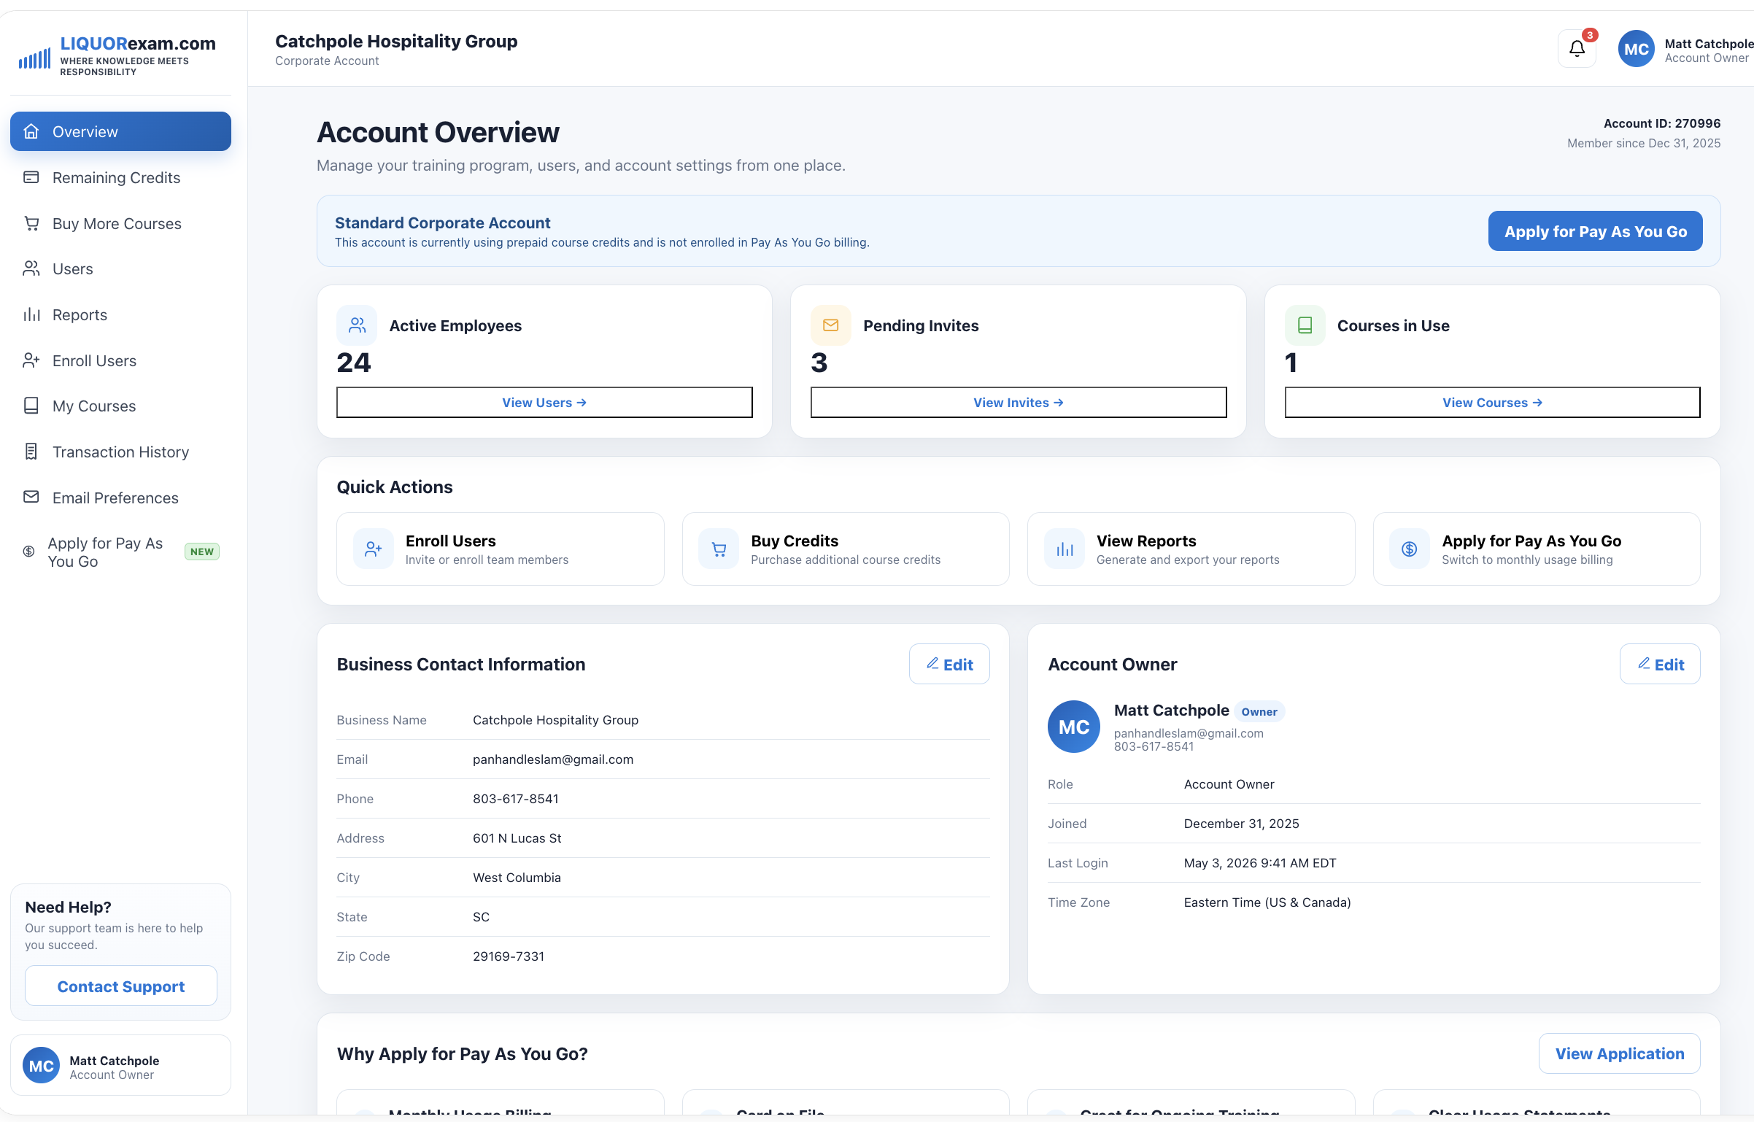
Task: Click the Reports bar chart icon in sidebar
Action: click(x=31, y=314)
